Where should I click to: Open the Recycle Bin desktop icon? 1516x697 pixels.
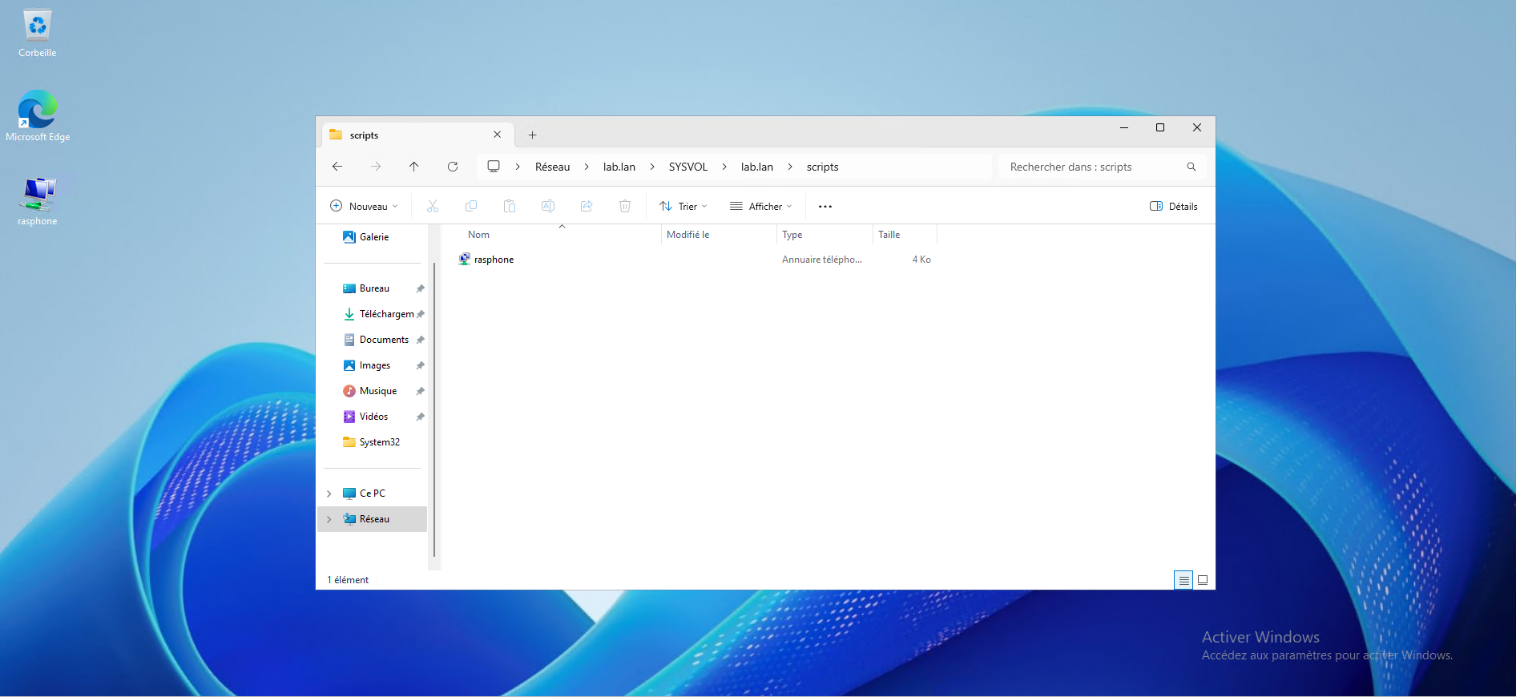38,34
